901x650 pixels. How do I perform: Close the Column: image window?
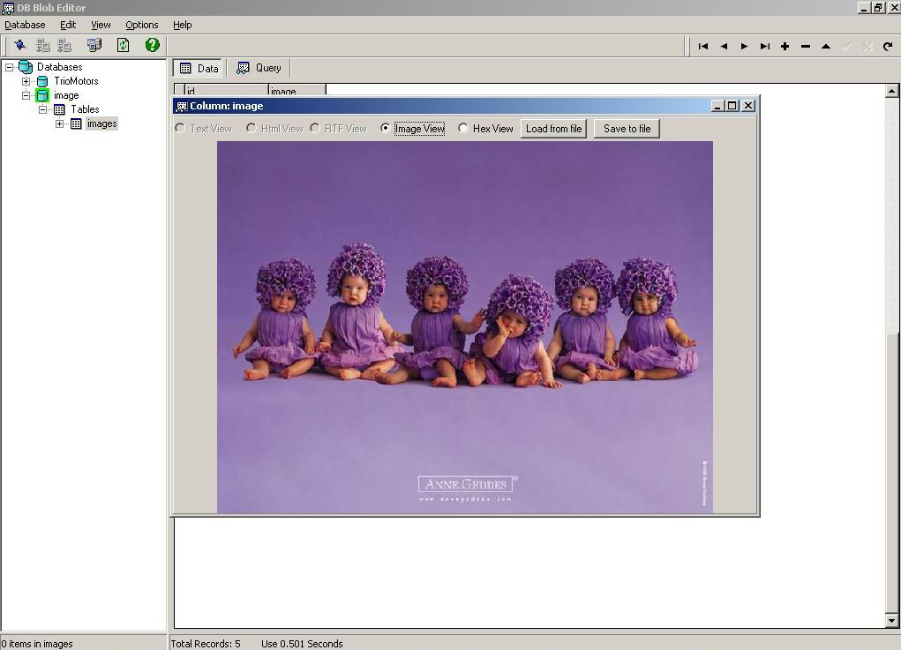(748, 106)
